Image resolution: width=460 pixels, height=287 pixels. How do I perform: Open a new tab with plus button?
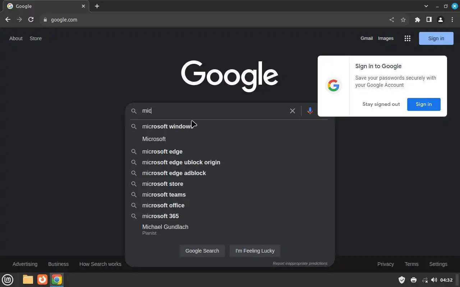[97, 6]
